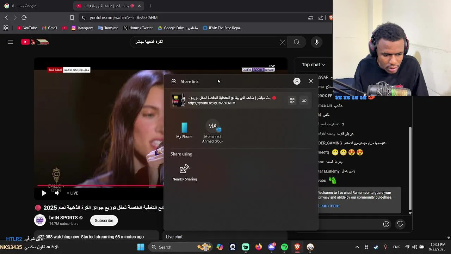451x254 pixels.
Task: Open account icon in Share link dialog
Action: click(297, 81)
